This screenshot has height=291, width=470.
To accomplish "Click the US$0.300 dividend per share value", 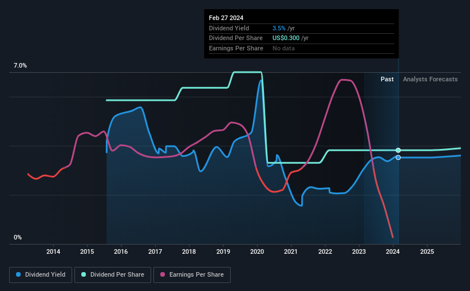I will (x=286, y=38).
